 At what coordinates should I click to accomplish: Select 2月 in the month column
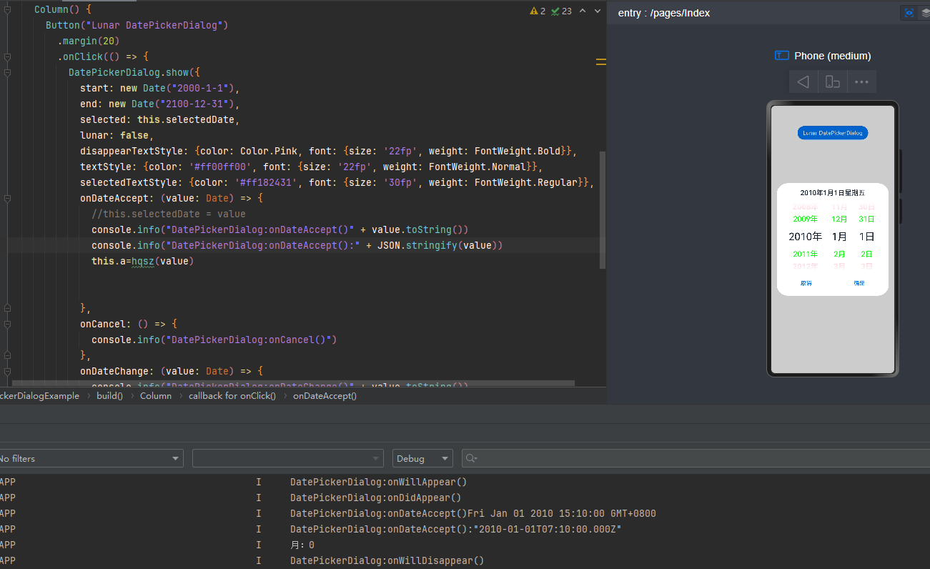click(x=839, y=254)
